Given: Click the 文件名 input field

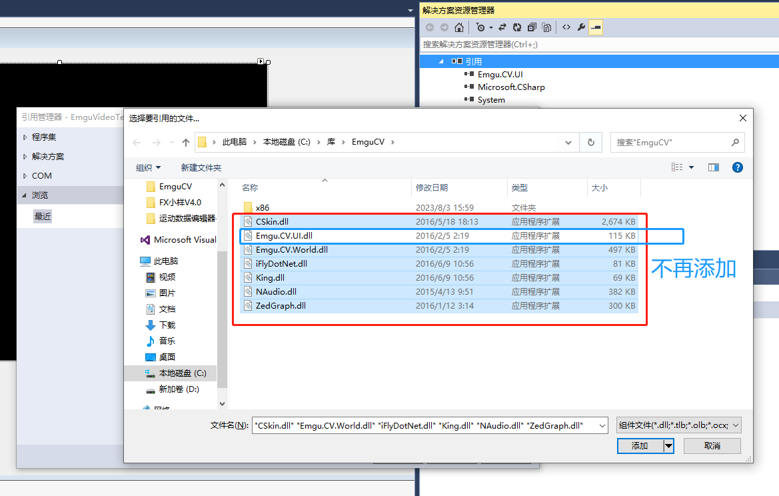Looking at the screenshot, I should click(x=430, y=425).
